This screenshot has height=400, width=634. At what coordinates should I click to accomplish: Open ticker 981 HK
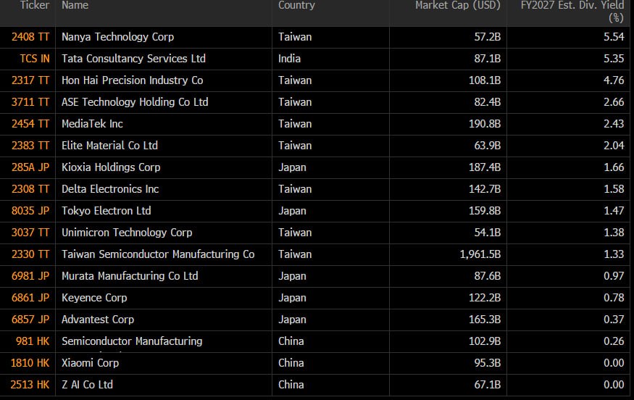point(33,341)
